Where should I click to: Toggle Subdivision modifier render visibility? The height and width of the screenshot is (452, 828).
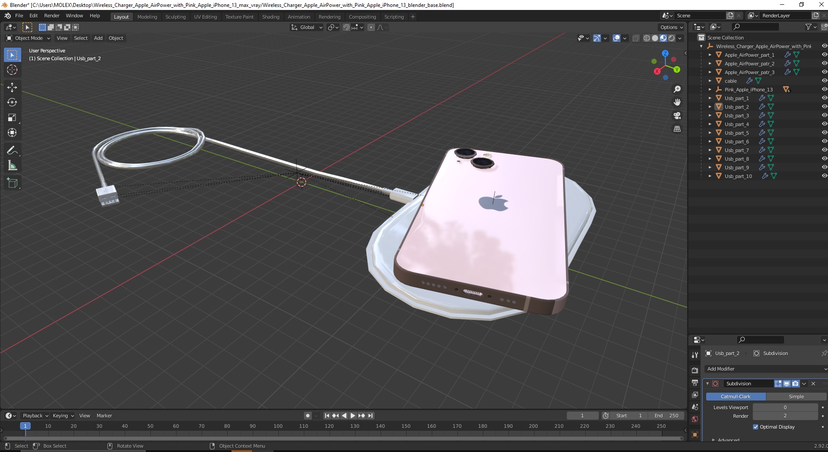pos(795,384)
